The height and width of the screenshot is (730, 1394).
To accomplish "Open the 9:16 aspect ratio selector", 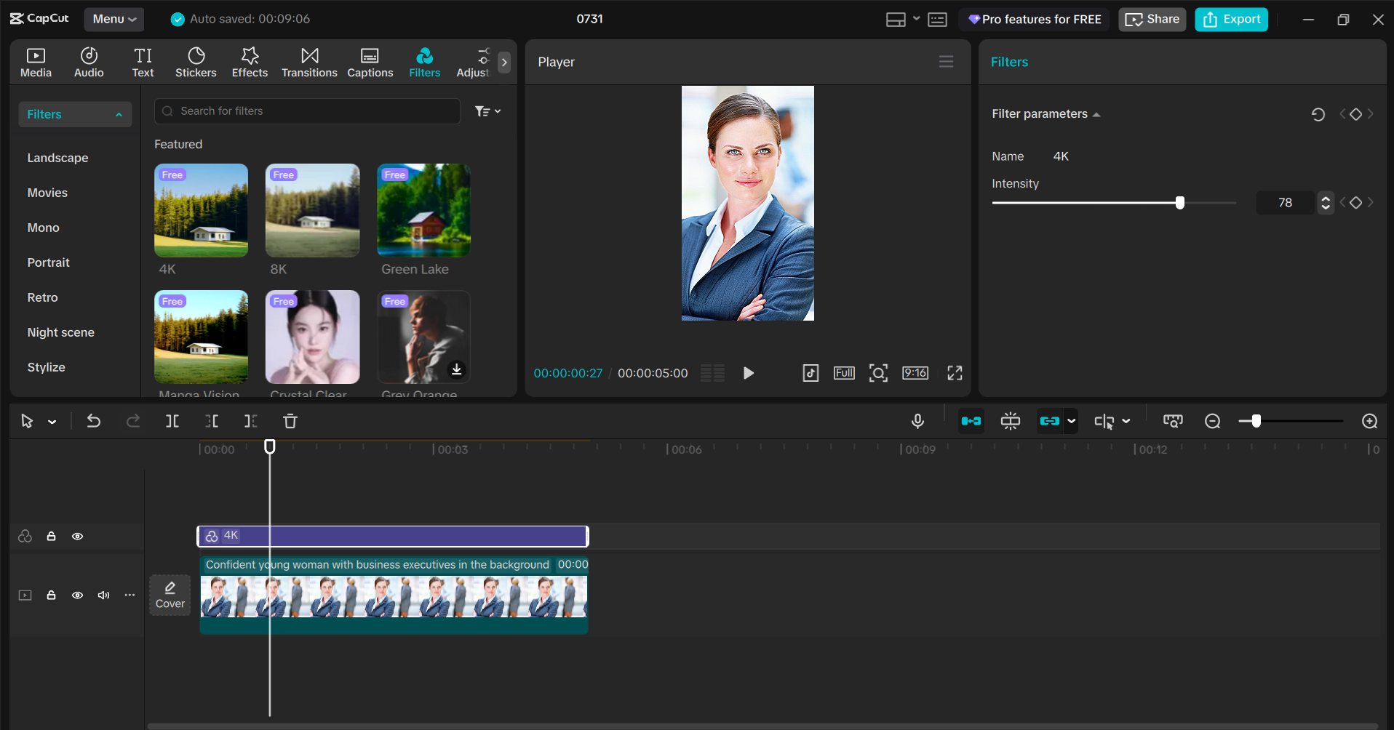I will [x=915, y=372].
